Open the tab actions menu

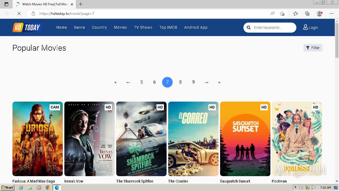point(6,4)
